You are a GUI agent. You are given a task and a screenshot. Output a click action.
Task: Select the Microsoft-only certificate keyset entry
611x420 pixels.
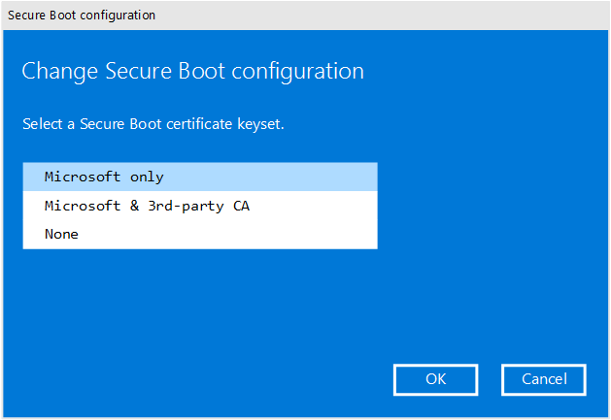(x=104, y=178)
